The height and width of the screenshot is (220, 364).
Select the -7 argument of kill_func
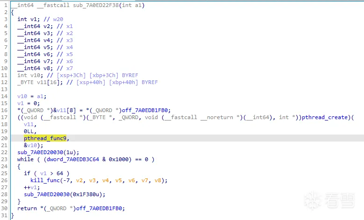(x=66, y=180)
